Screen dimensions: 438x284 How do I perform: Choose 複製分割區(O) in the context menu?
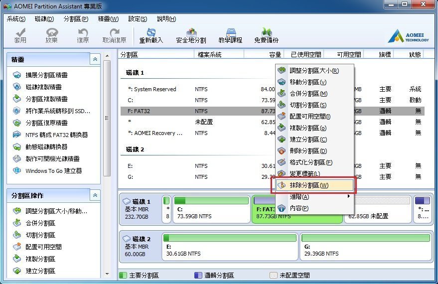[314, 128]
